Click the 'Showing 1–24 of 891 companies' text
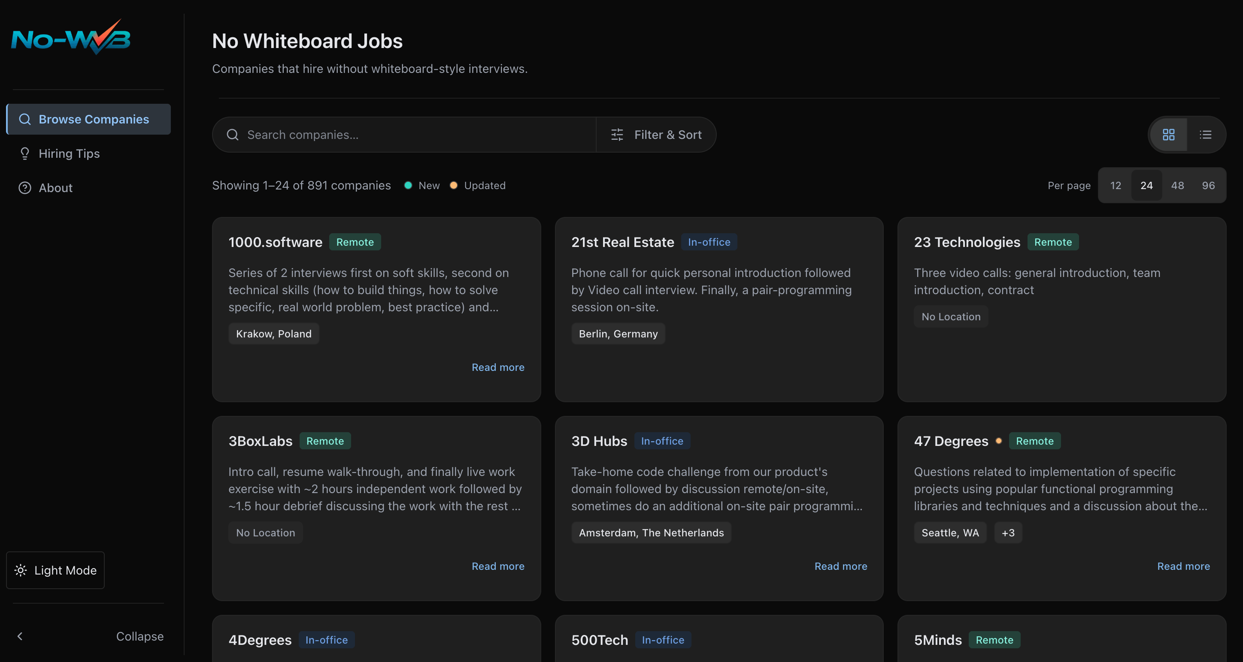This screenshot has width=1243, height=662. point(301,185)
